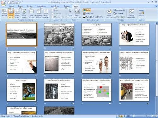Screen dimensions: 158x118
Task: Select slide 4 step 1 backlog thumbnail
Action: tap(134, 34)
